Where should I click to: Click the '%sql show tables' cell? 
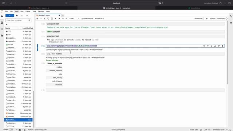tap(135, 54)
